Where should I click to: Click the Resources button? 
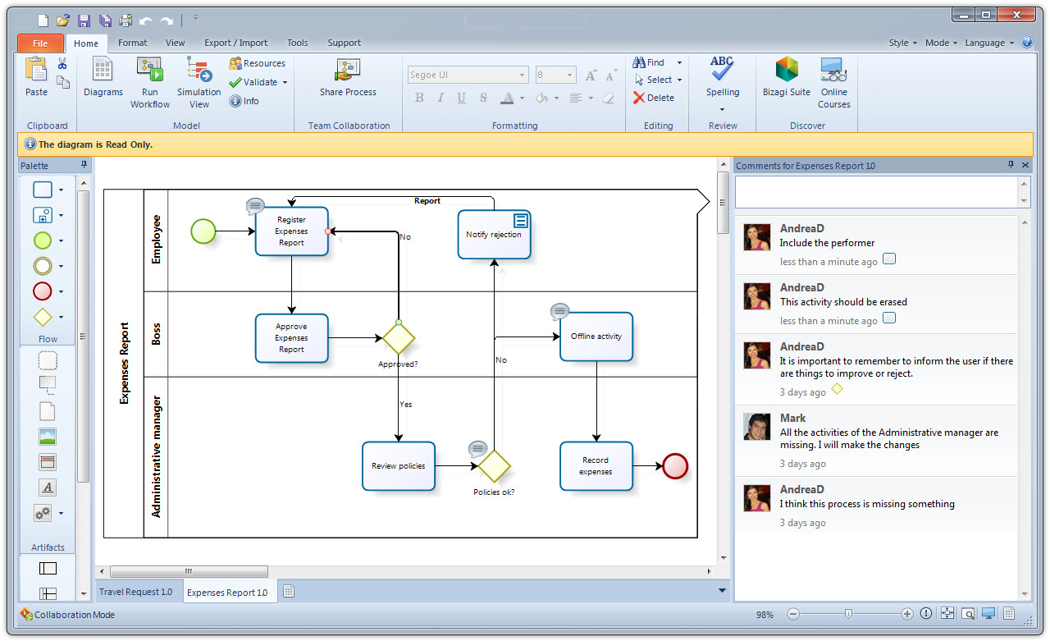click(x=258, y=63)
